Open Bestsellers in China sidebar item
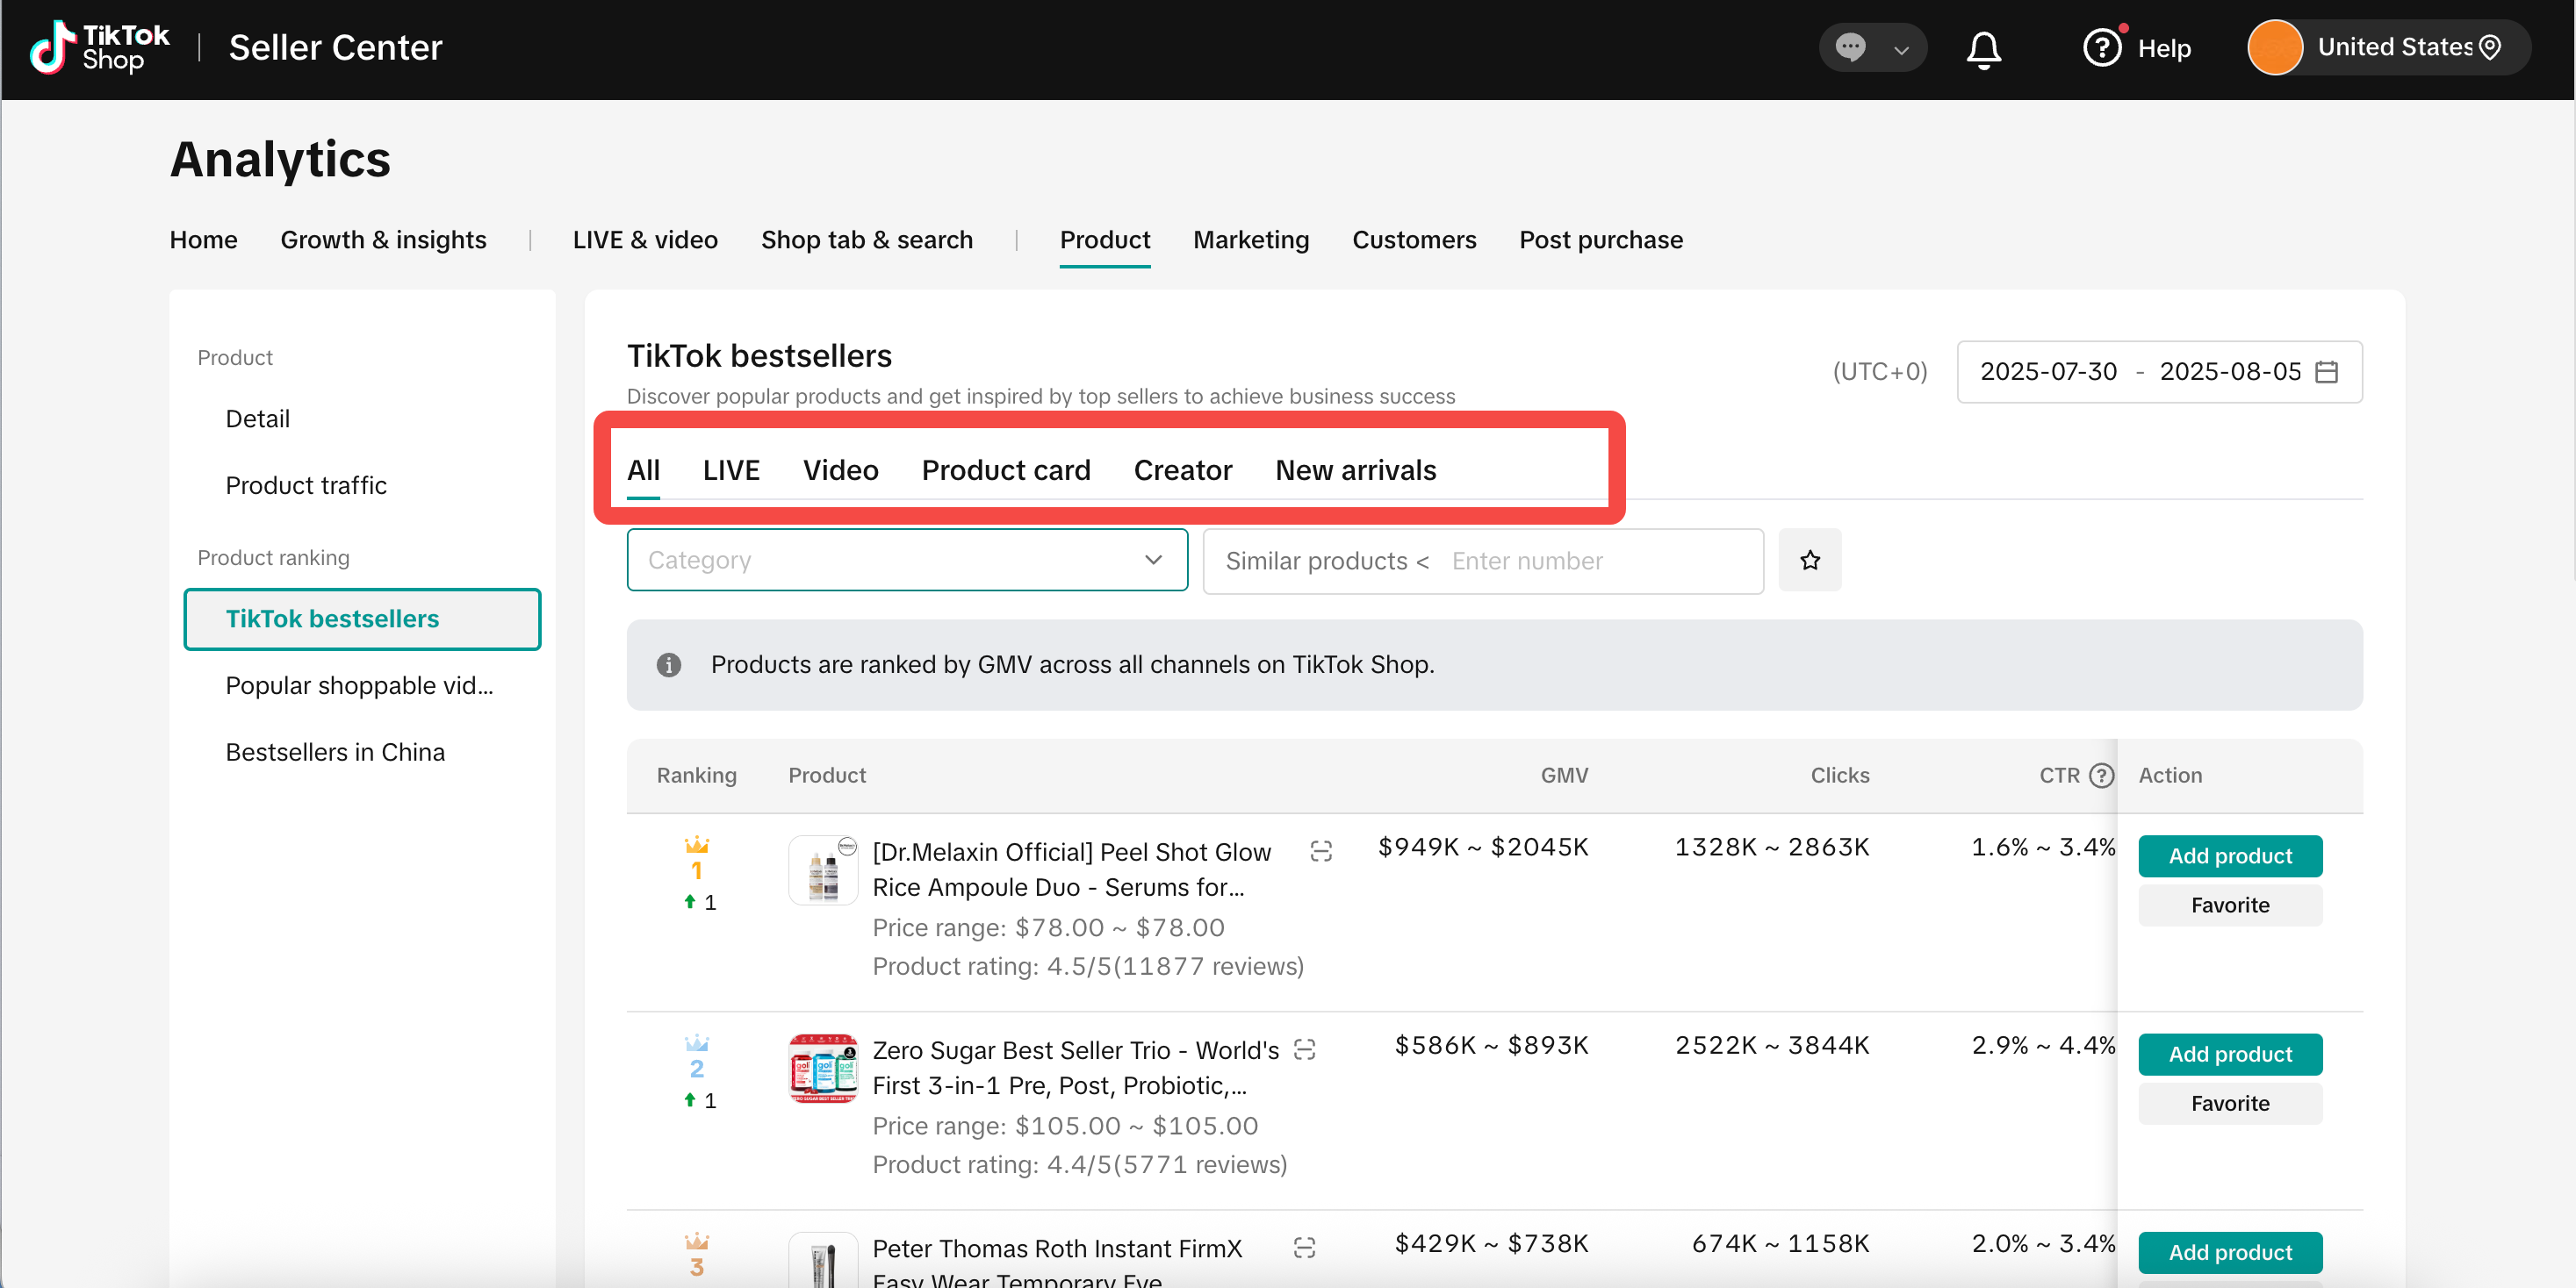This screenshot has height=1288, width=2576. click(x=335, y=753)
